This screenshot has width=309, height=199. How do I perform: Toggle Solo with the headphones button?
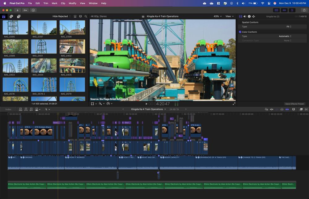(x=282, y=109)
